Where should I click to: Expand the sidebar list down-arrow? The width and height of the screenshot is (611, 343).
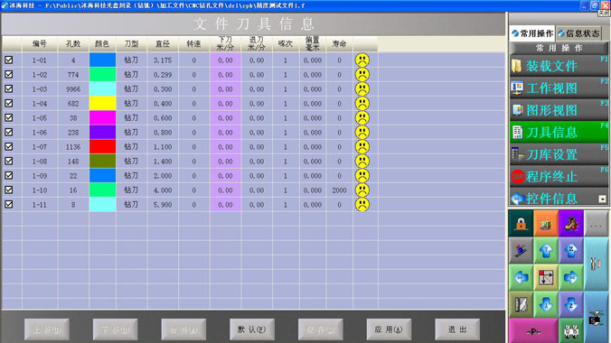[603, 199]
